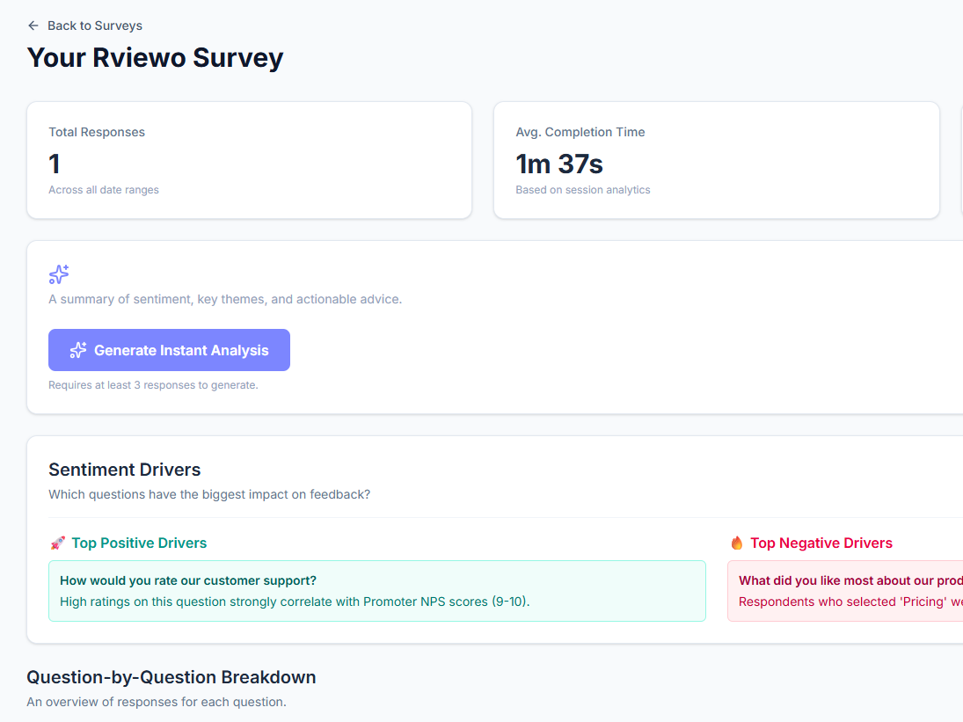
Task: Open the 'What did you like most' negative driver
Action: (x=844, y=591)
